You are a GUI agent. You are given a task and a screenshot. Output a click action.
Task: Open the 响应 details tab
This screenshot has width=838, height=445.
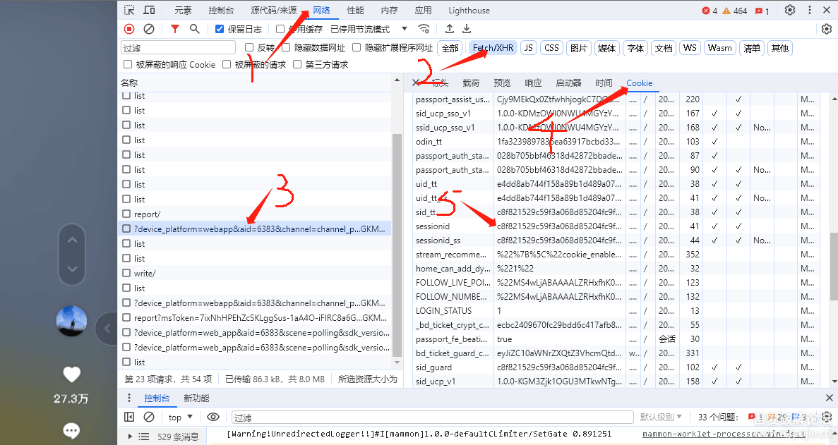(x=533, y=83)
